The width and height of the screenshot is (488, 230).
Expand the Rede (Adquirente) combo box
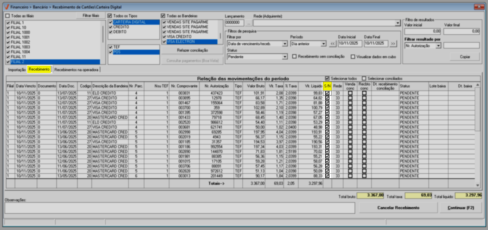tap(397, 23)
